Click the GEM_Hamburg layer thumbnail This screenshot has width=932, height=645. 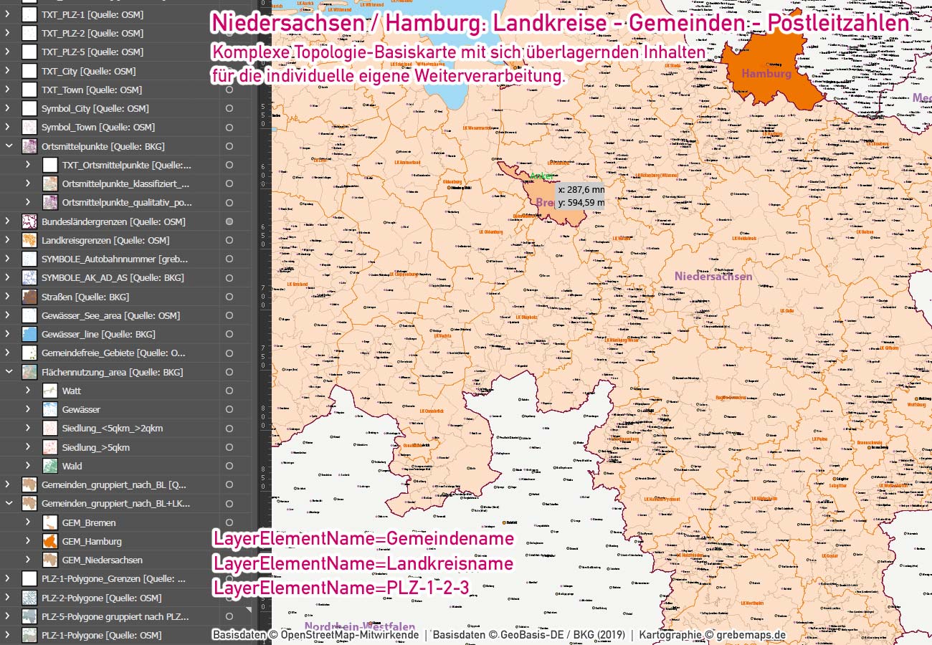(49, 540)
